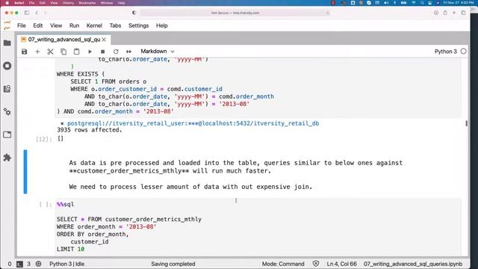Click the kernel status circle indicator
This screenshot has height=269, width=478.
[x=463, y=52]
